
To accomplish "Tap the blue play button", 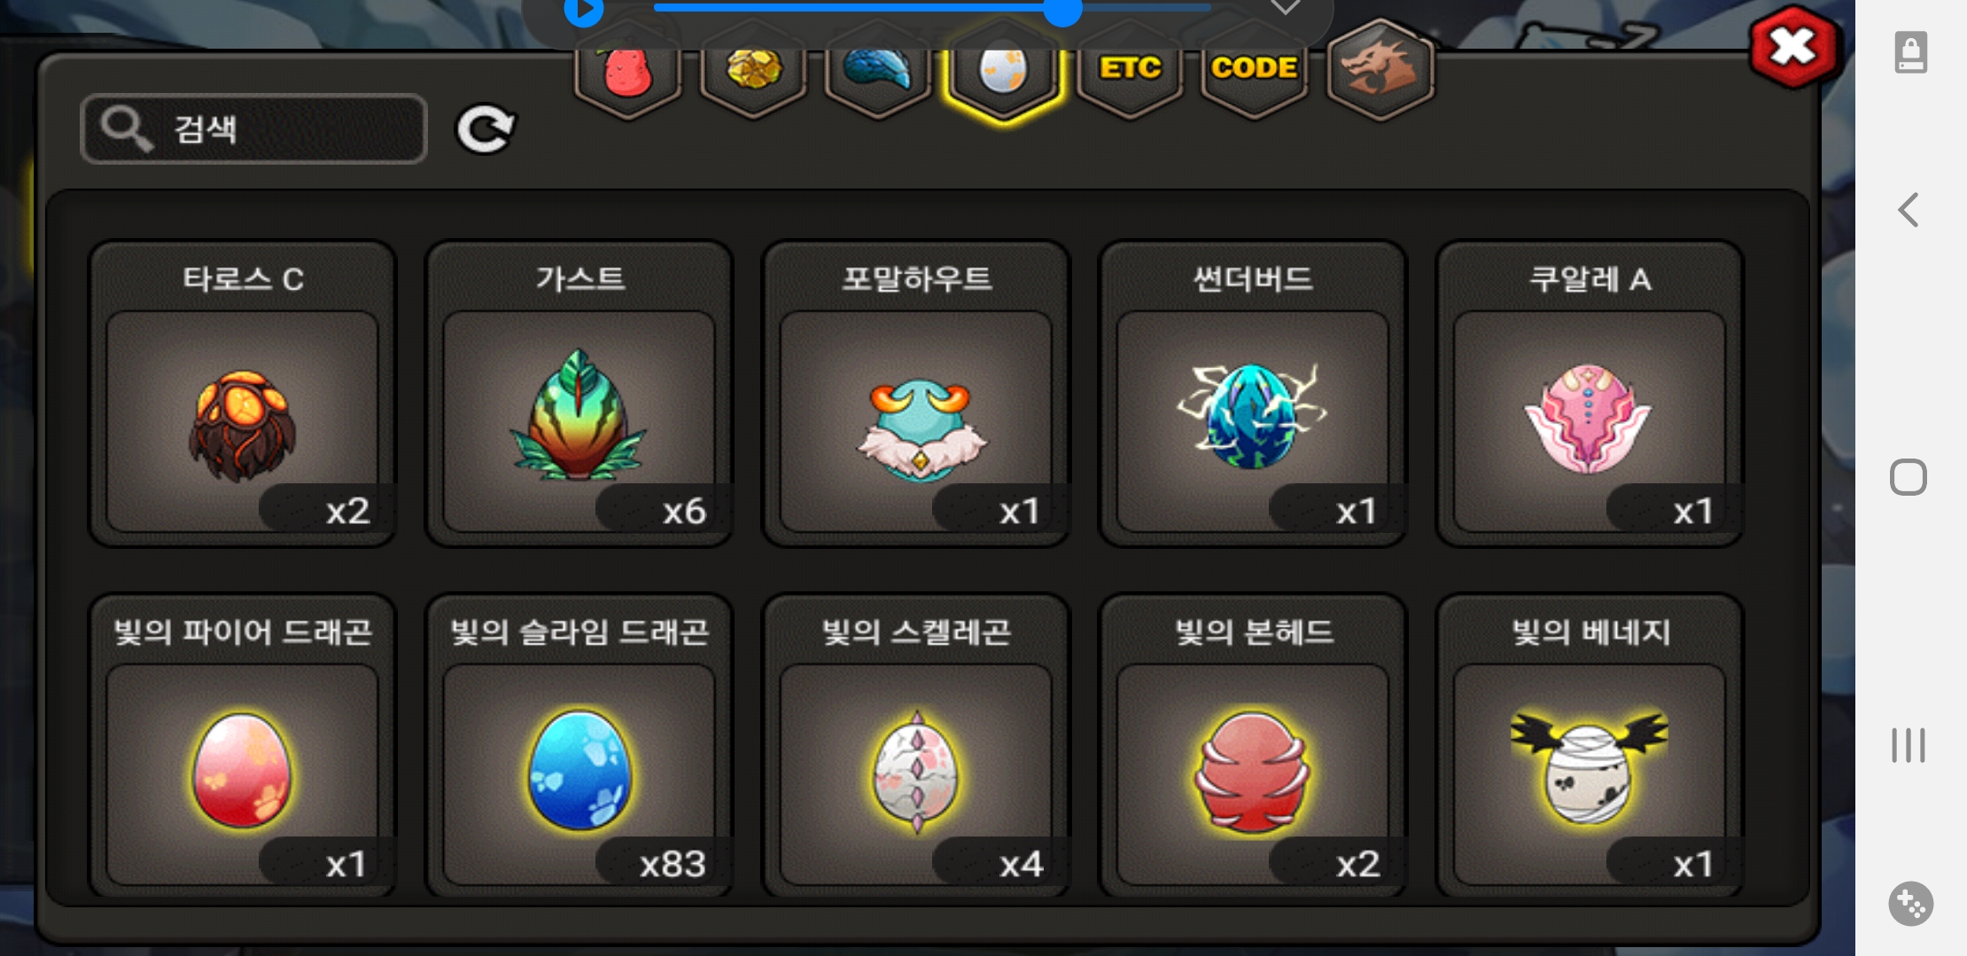I will tap(584, 11).
